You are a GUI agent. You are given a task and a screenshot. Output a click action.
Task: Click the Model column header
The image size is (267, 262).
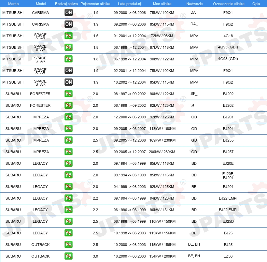pyautogui.click(x=41, y=4)
